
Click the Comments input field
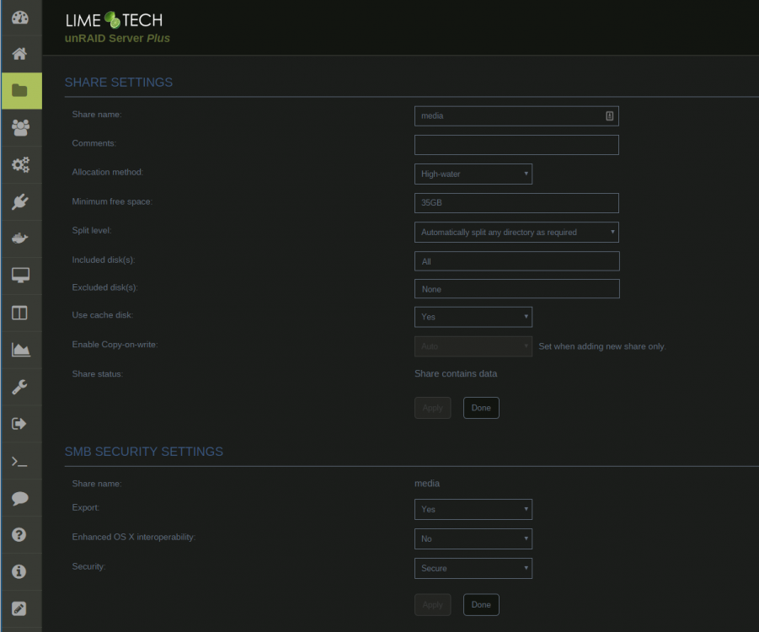point(516,145)
